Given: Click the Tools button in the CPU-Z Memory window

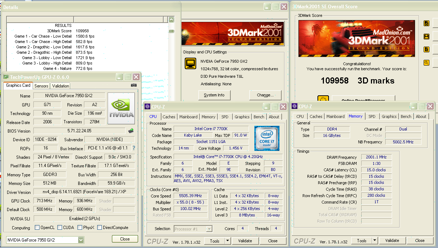Looking at the screenshot, I should click(362, 241).
